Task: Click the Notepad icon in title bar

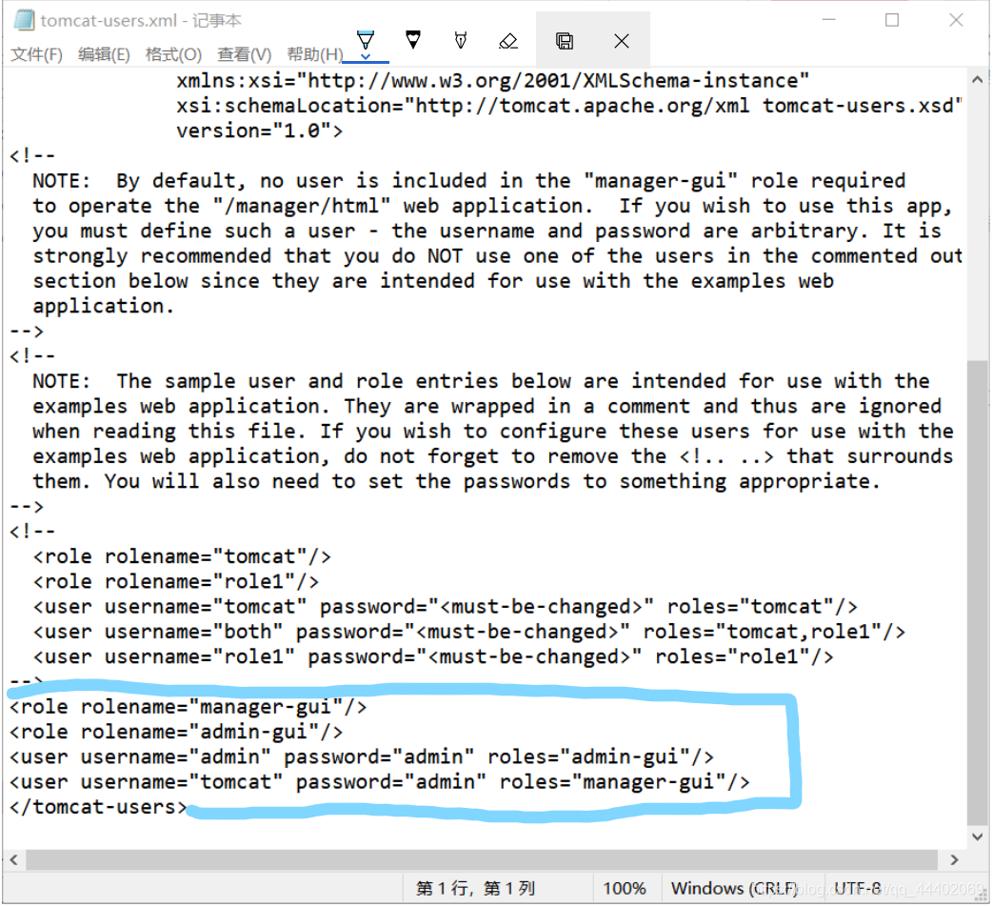Action: coord(24,20)
